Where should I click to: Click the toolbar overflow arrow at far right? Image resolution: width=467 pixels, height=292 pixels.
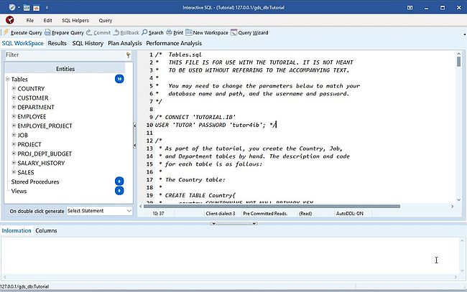point(465,34)
